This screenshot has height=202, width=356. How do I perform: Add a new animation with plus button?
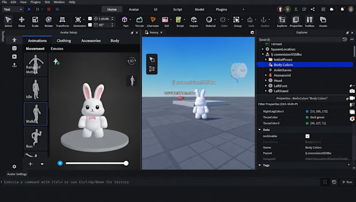30,164
